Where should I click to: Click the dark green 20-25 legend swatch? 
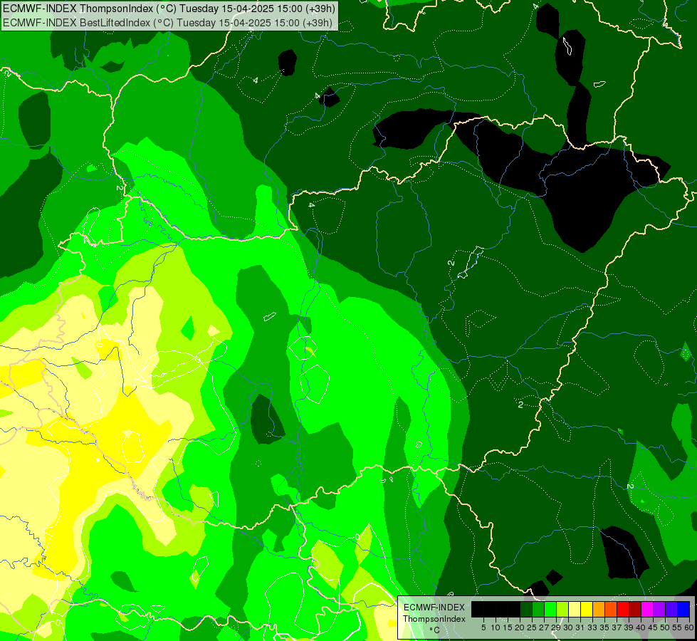(x=526, y=610)
